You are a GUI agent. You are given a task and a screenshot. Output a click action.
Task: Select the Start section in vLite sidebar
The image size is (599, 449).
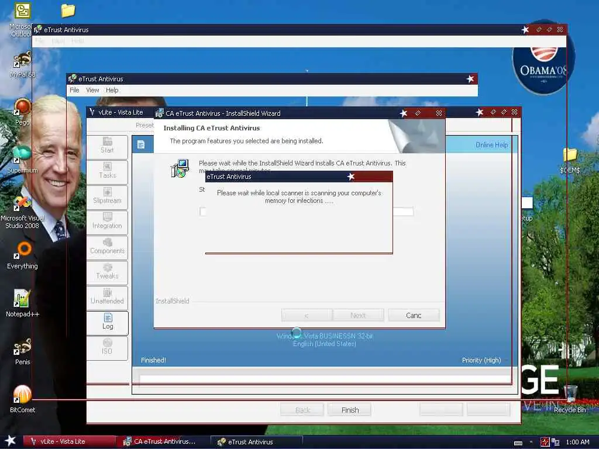108,147
